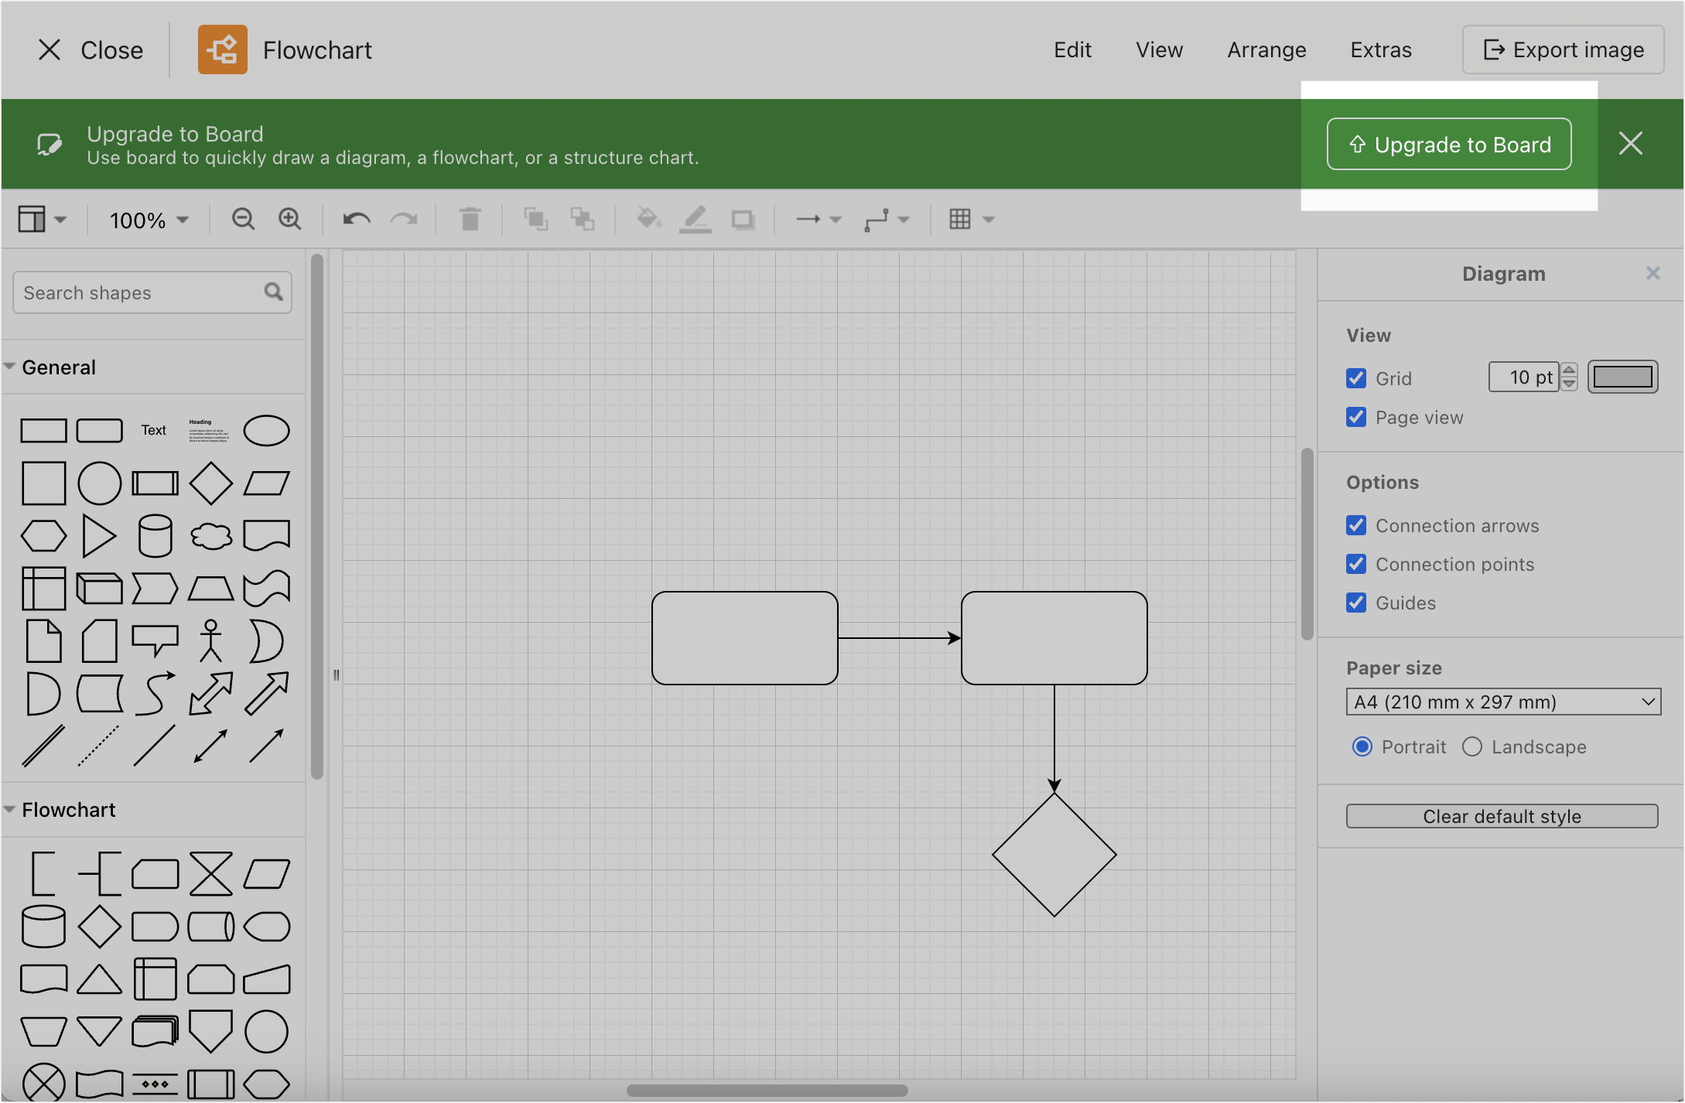The height and width of the screenshot is (1103, 1685).
Task: Open the Extras menu in menu bar
Action: click(x=1381, y=50)
